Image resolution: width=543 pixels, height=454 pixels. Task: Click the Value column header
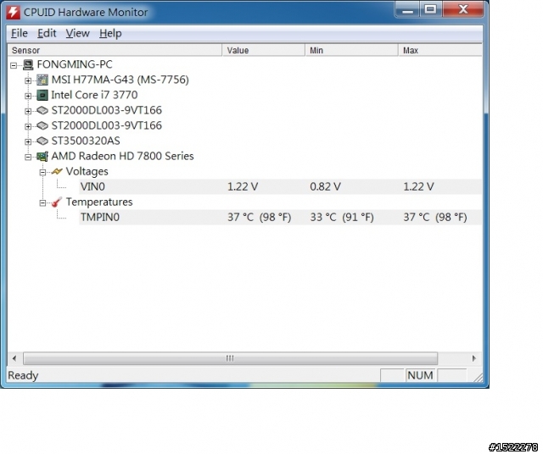coord(264,50)
